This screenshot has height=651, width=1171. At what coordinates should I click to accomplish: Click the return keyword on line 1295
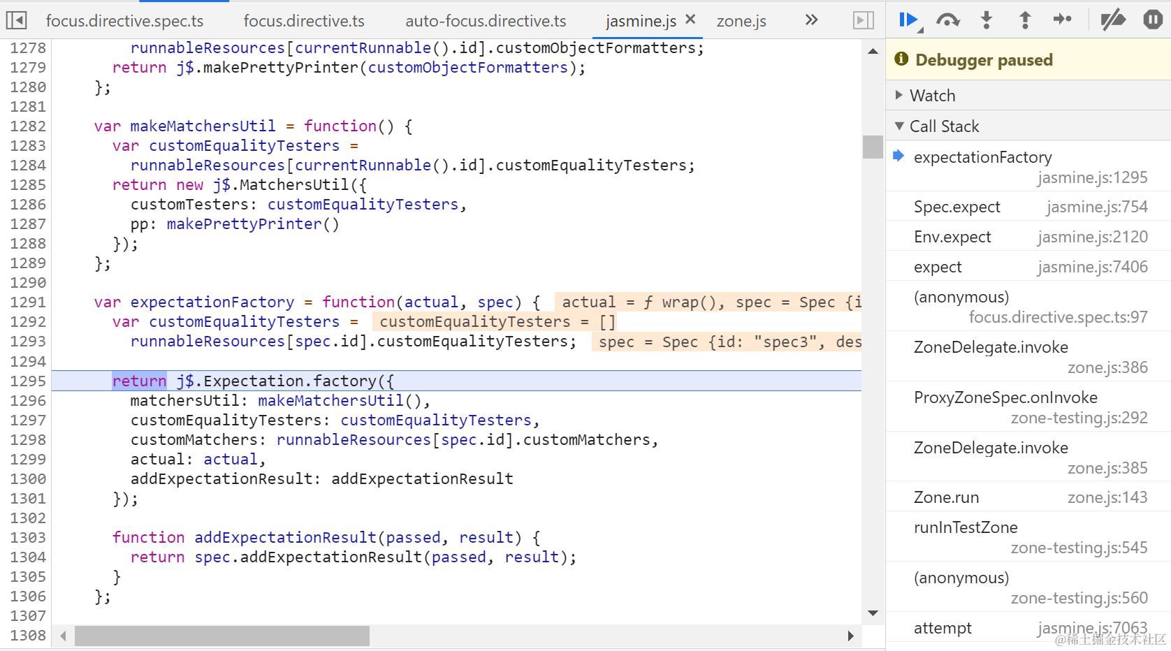click(140, 381)
